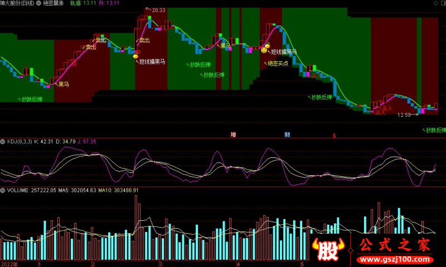Click the 绝密暴涨 indicator name
Viewport: 446px width, 267px height.
click(53, 3)
